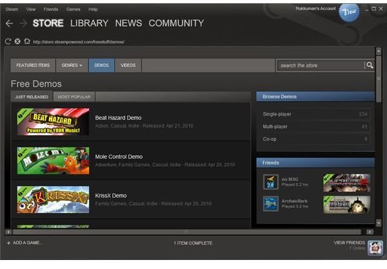The image size is (387, 269).
Task: Stop loading the page
Action: click(x=17, y=41)
